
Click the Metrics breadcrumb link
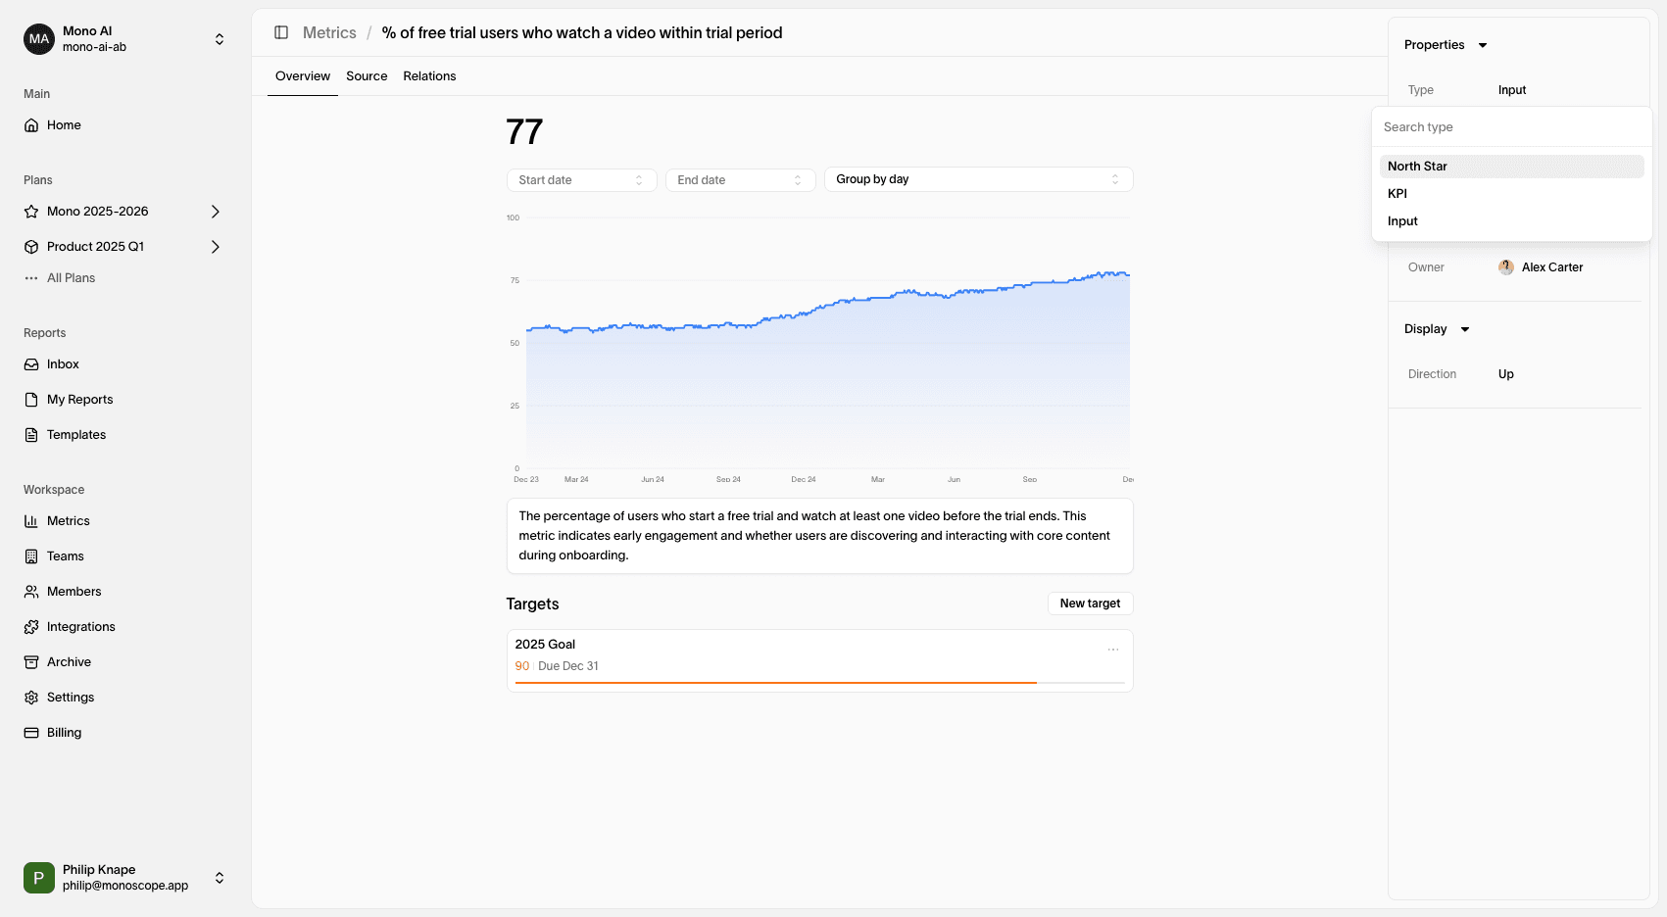coord(329,32)
